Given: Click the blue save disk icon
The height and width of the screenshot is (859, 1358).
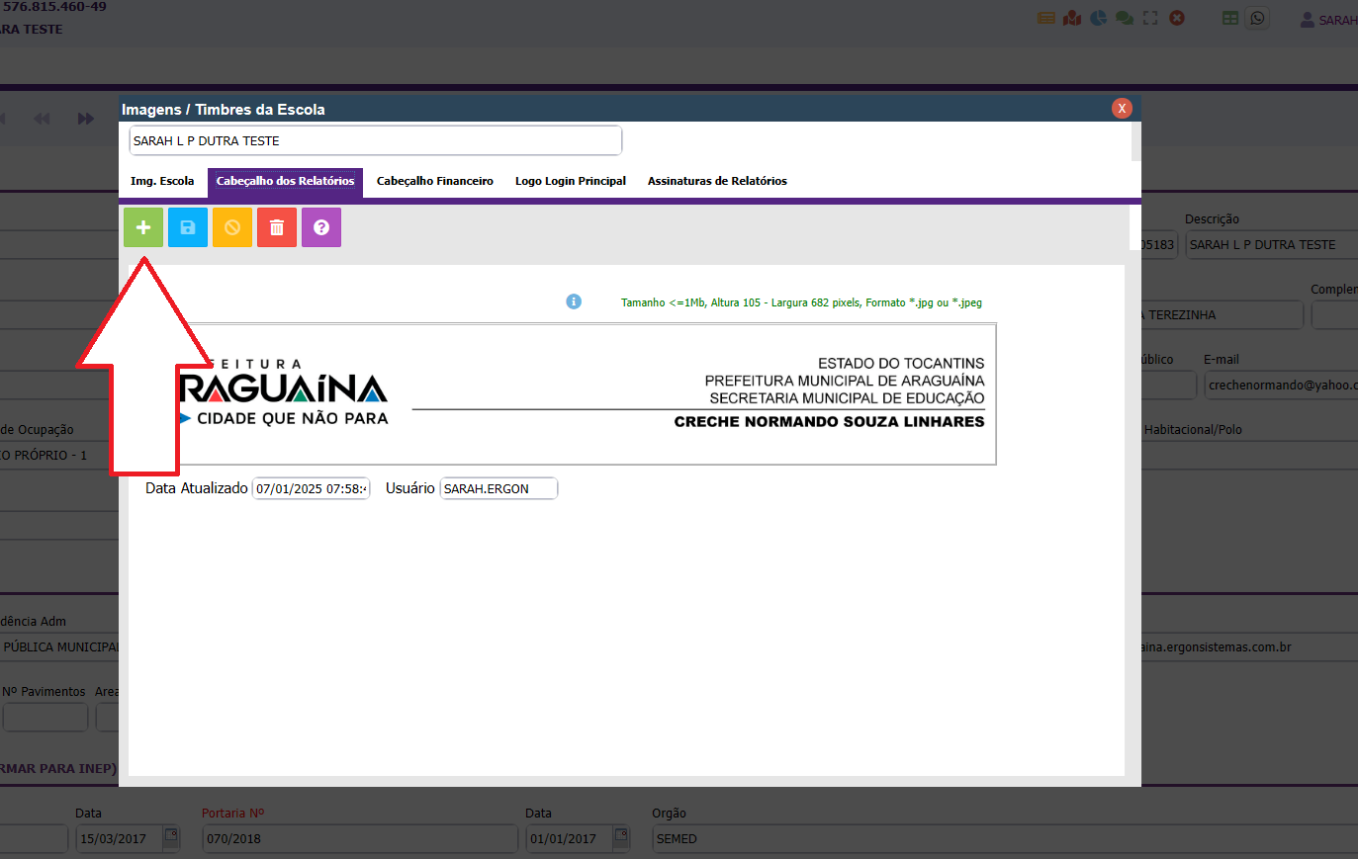Looking at the screenshot, I should pos(188,227).
